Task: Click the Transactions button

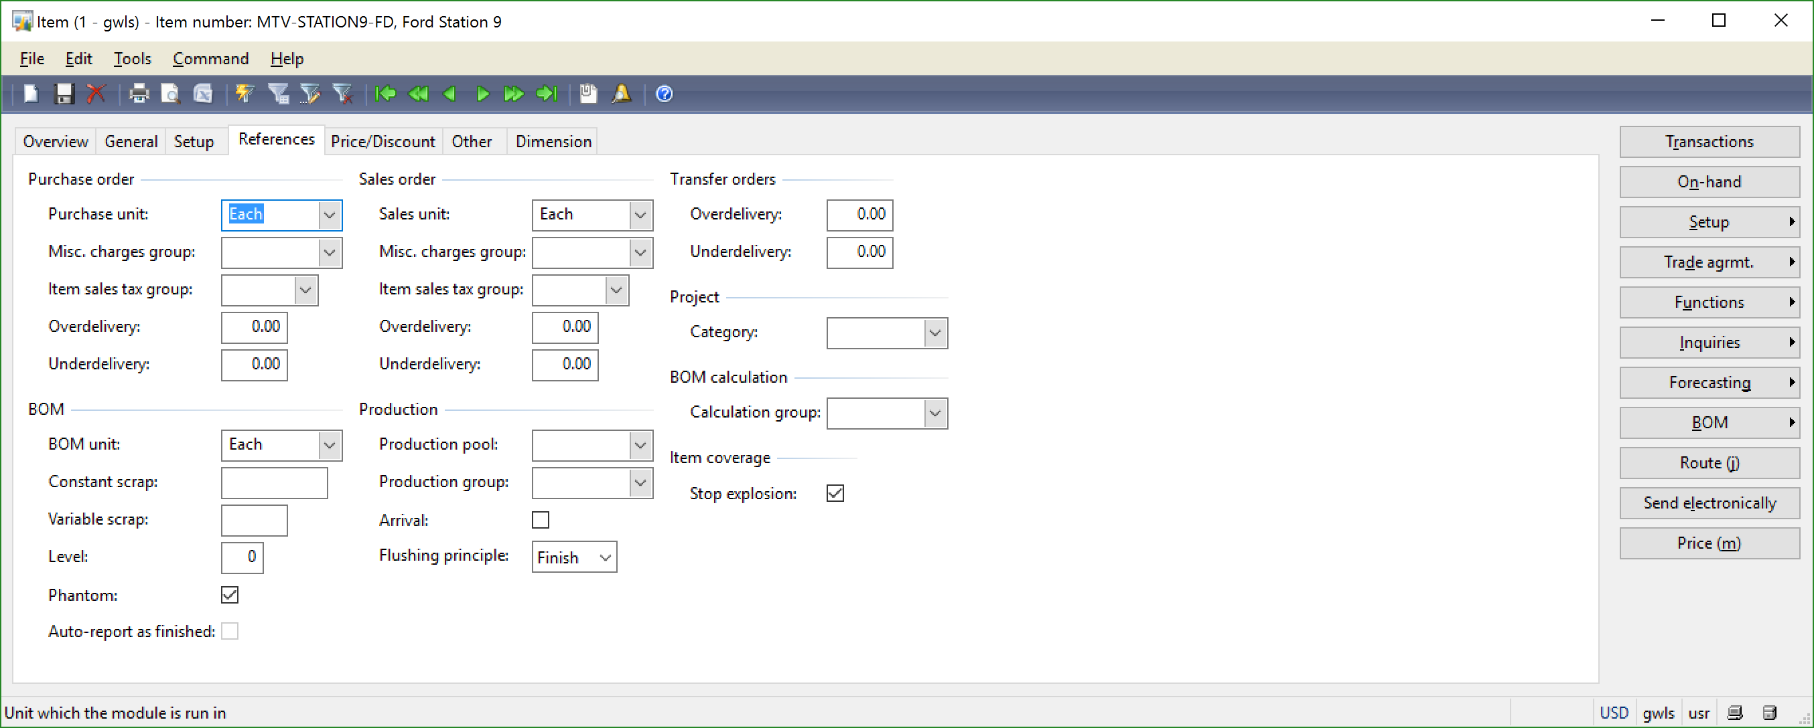Action: pyautogui.click(x=1709, y=141)
